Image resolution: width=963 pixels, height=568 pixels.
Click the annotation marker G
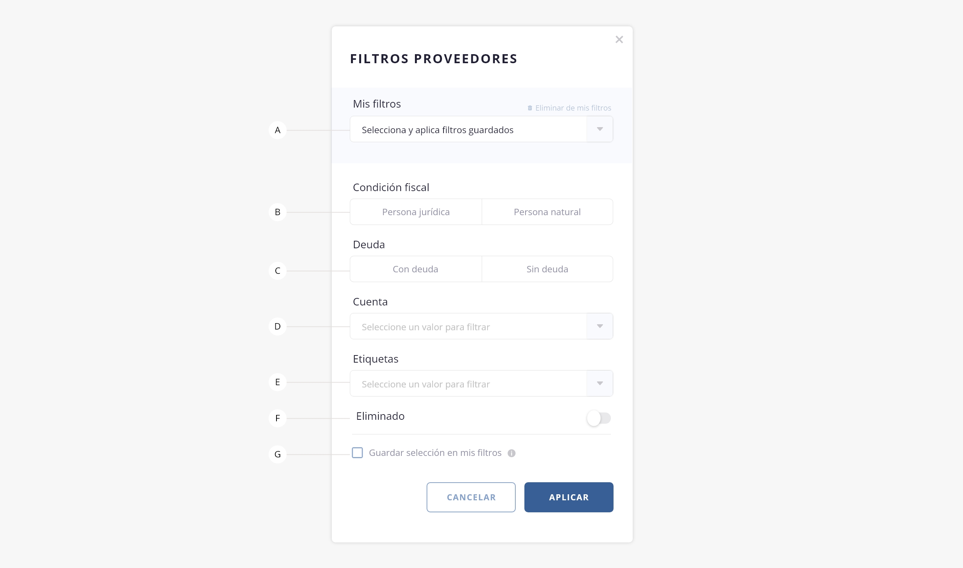coord(278,454)
